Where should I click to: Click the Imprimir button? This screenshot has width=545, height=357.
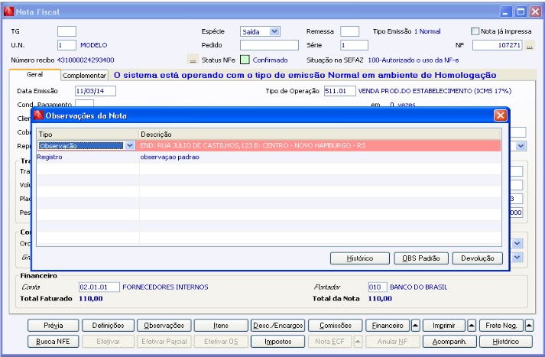click(x=444, y=326)
